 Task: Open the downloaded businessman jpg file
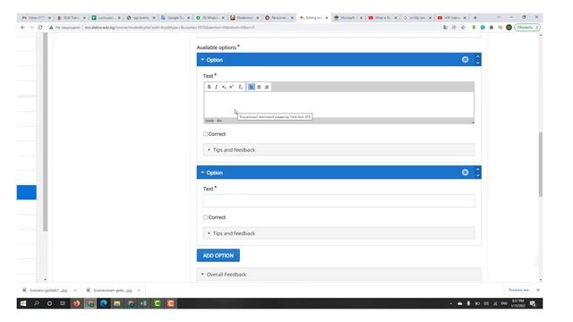109,290
